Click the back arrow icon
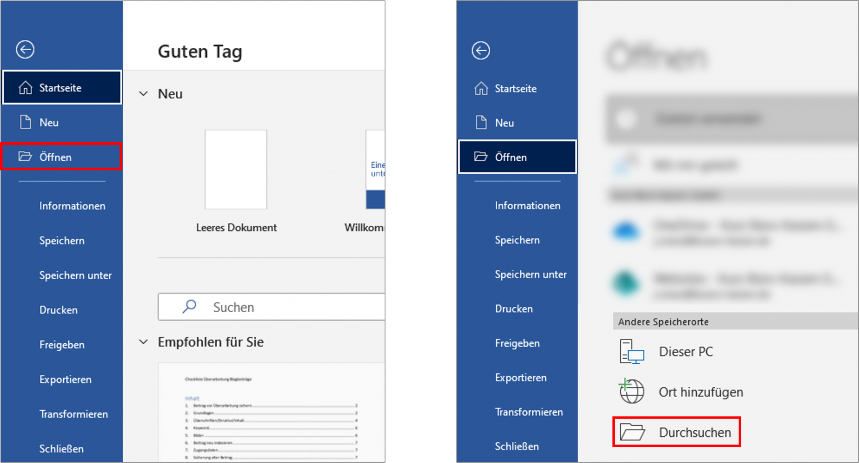859x463 pixels. [25, 49]
